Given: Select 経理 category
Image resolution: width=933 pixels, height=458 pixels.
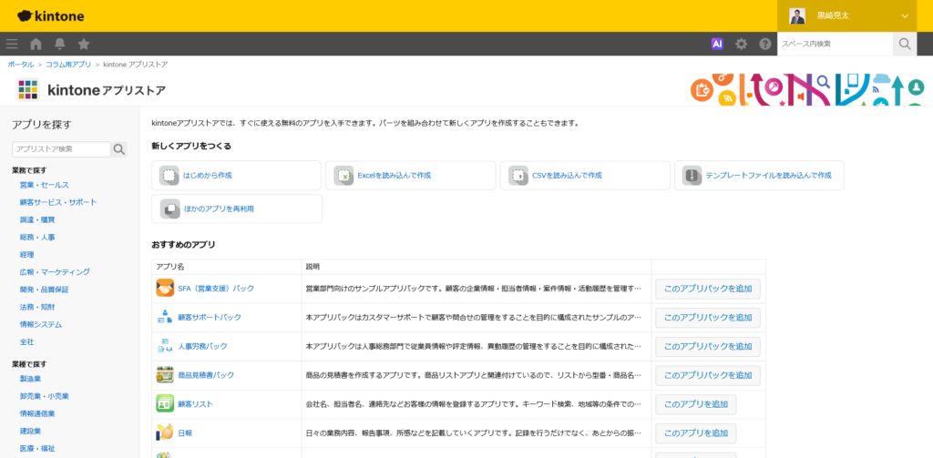Looking at the screenshot, I should [26, 255].
